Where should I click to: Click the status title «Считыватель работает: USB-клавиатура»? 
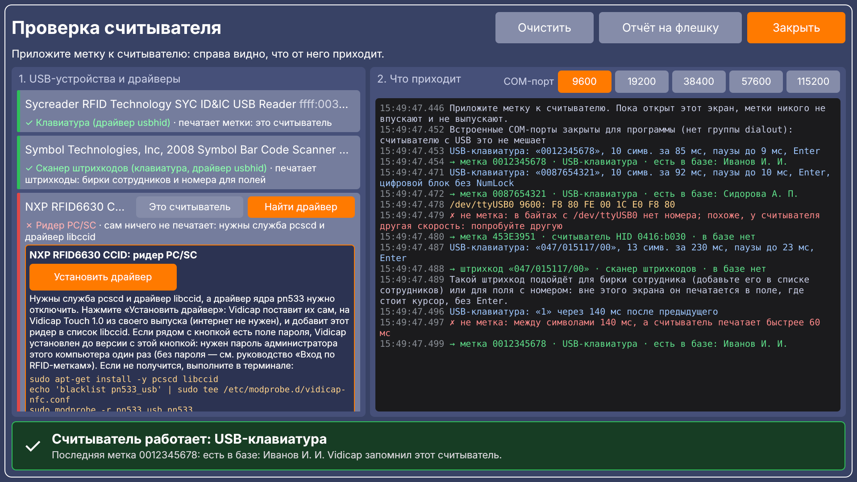pos(189,439)
